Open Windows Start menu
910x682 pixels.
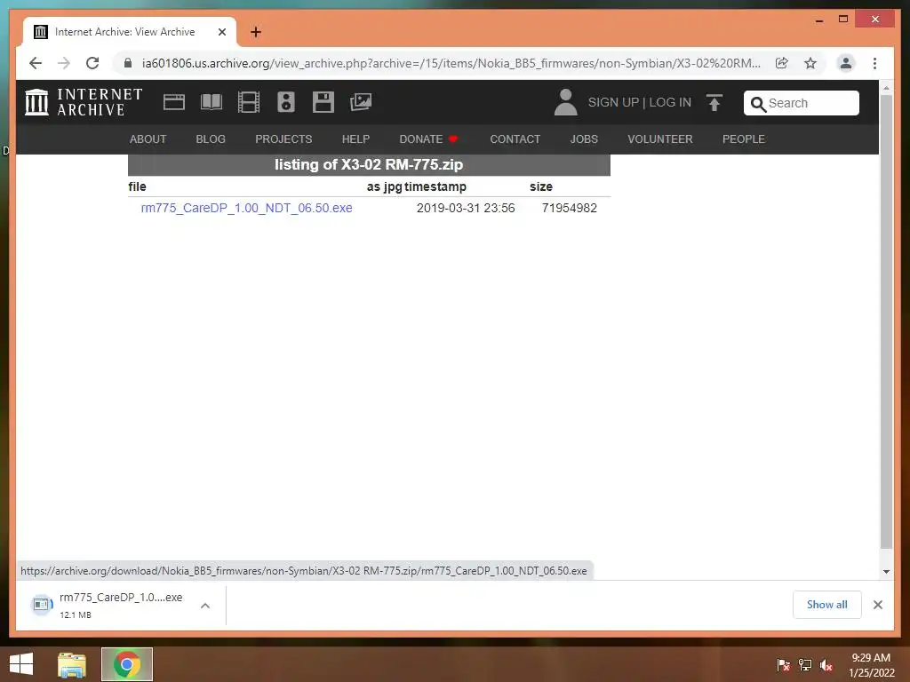pyautogui.click(x=21, y=664)
